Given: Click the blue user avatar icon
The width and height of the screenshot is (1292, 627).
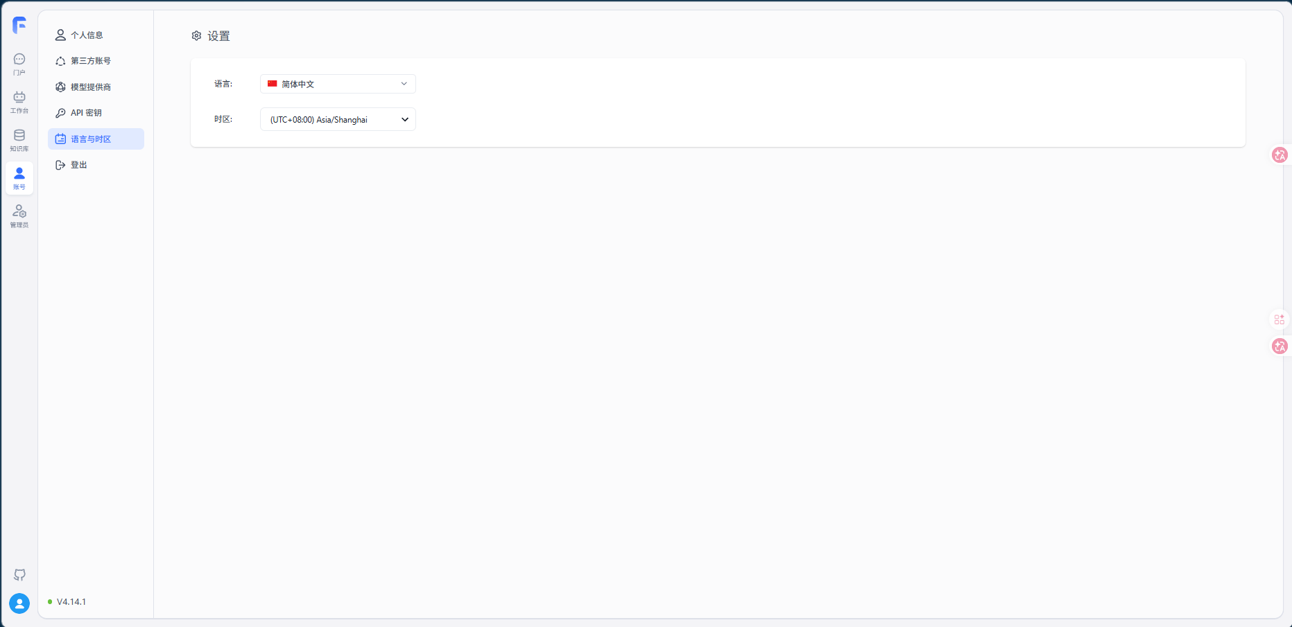Looking at the screenshot, I should coord(19,603).
